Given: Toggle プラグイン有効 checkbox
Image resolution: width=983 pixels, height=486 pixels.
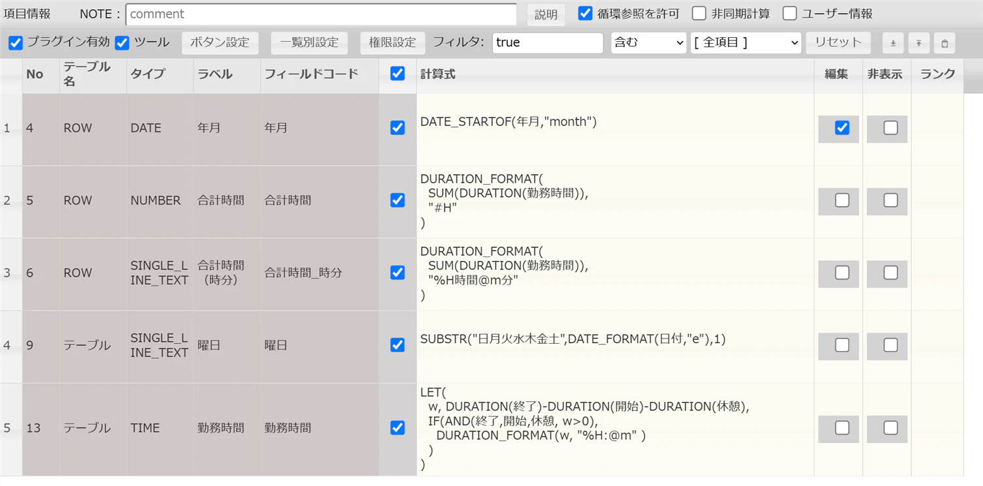Looking at the screenshot, I should (x=16, y=43).
